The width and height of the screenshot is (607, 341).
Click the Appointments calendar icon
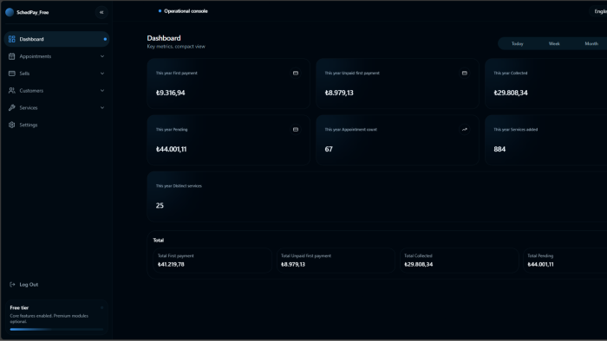11,56
